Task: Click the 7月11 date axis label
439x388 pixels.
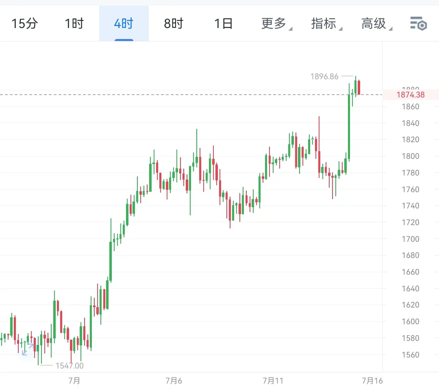Action: coord(273,381)
